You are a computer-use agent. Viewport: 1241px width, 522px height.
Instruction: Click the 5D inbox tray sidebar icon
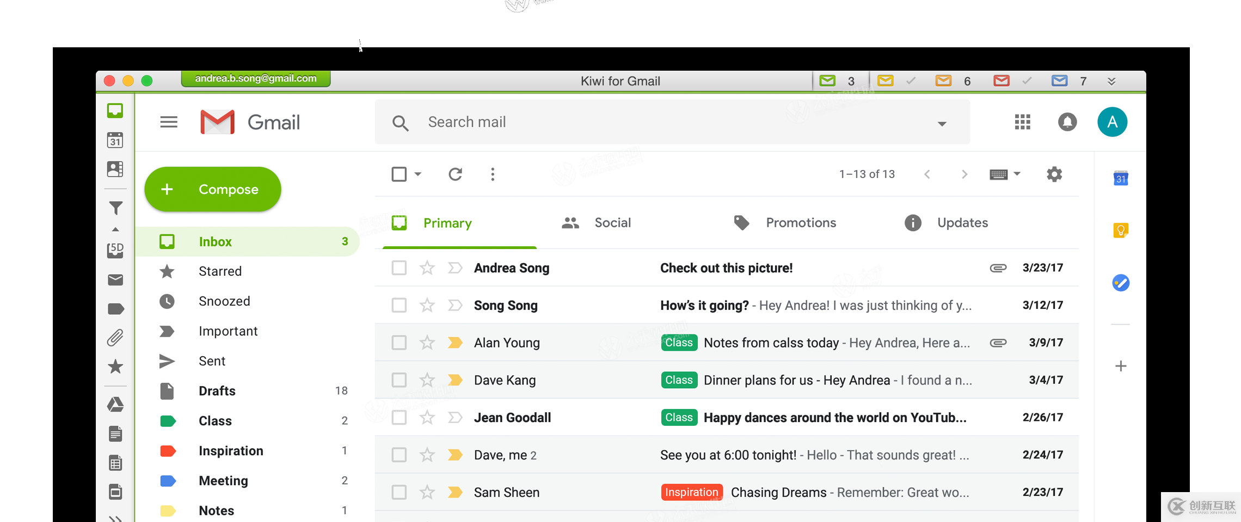pyautogui.click(x=115, y=251)
